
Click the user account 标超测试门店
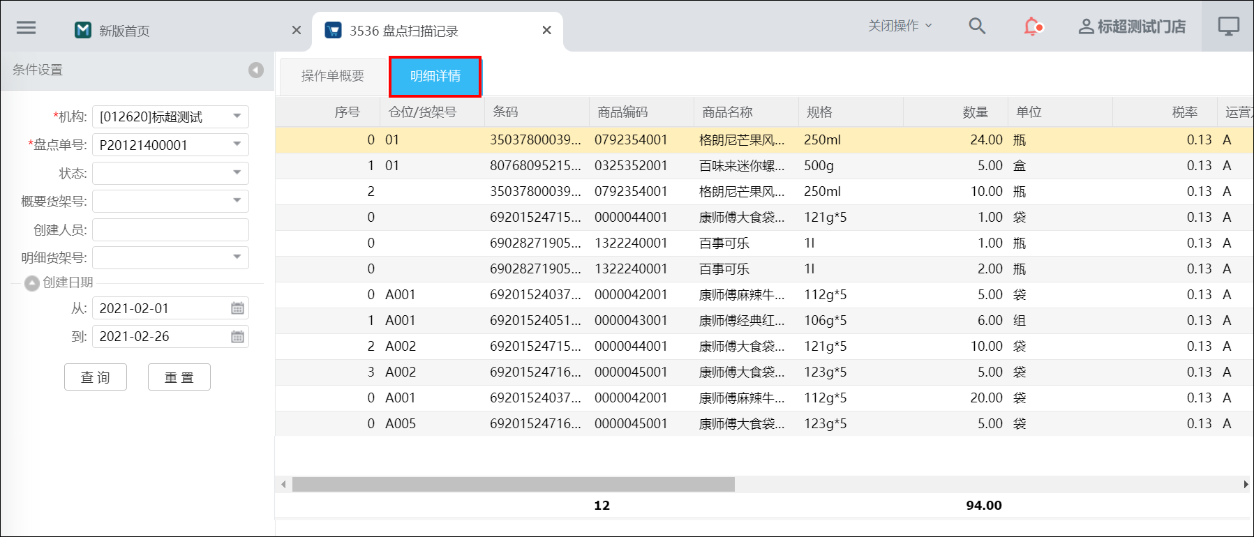pyautogui.click(x=1132, y=27)
